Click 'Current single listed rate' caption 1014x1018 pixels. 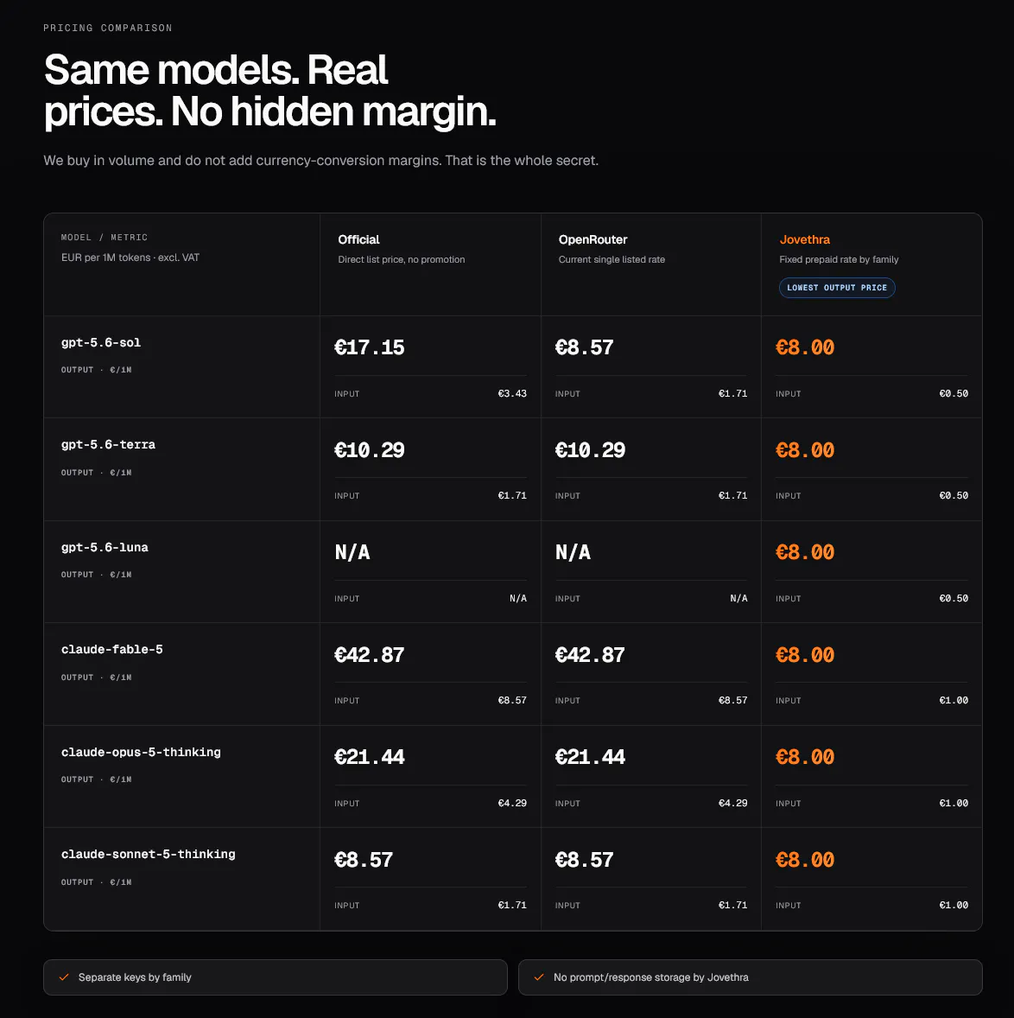(612, 260)
